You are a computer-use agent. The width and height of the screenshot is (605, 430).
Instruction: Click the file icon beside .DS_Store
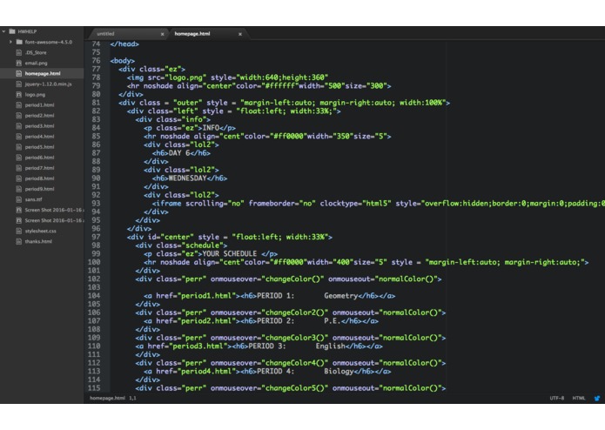pos(18,52)
